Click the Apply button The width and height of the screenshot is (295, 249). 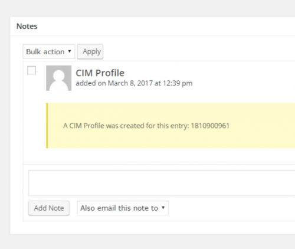pos(90,51)
